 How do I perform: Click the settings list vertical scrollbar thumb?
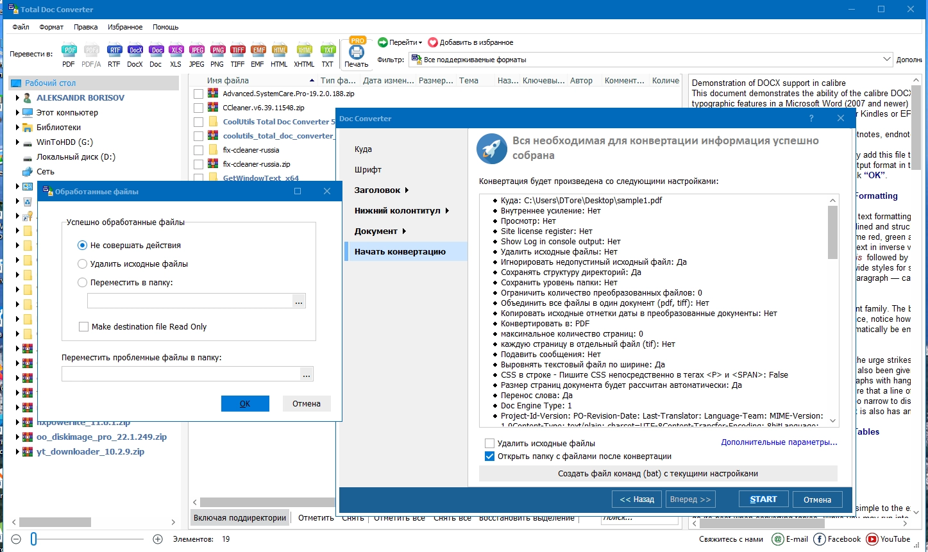coord(833,232)
